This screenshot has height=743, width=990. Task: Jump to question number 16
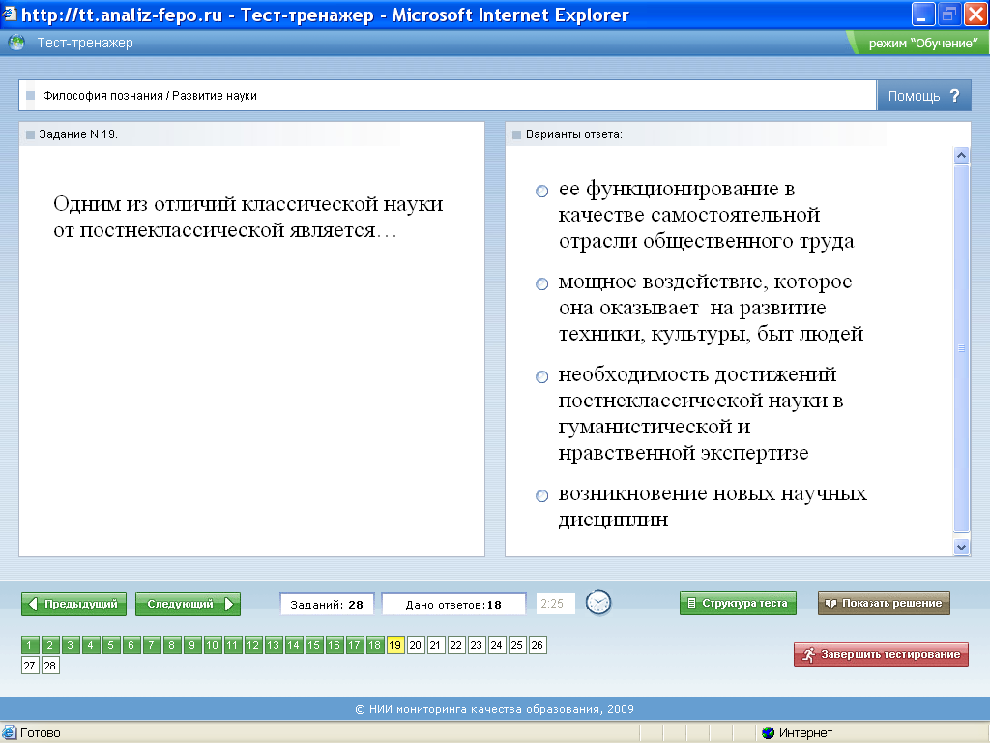pyautogui.click(x=334, y=645)
